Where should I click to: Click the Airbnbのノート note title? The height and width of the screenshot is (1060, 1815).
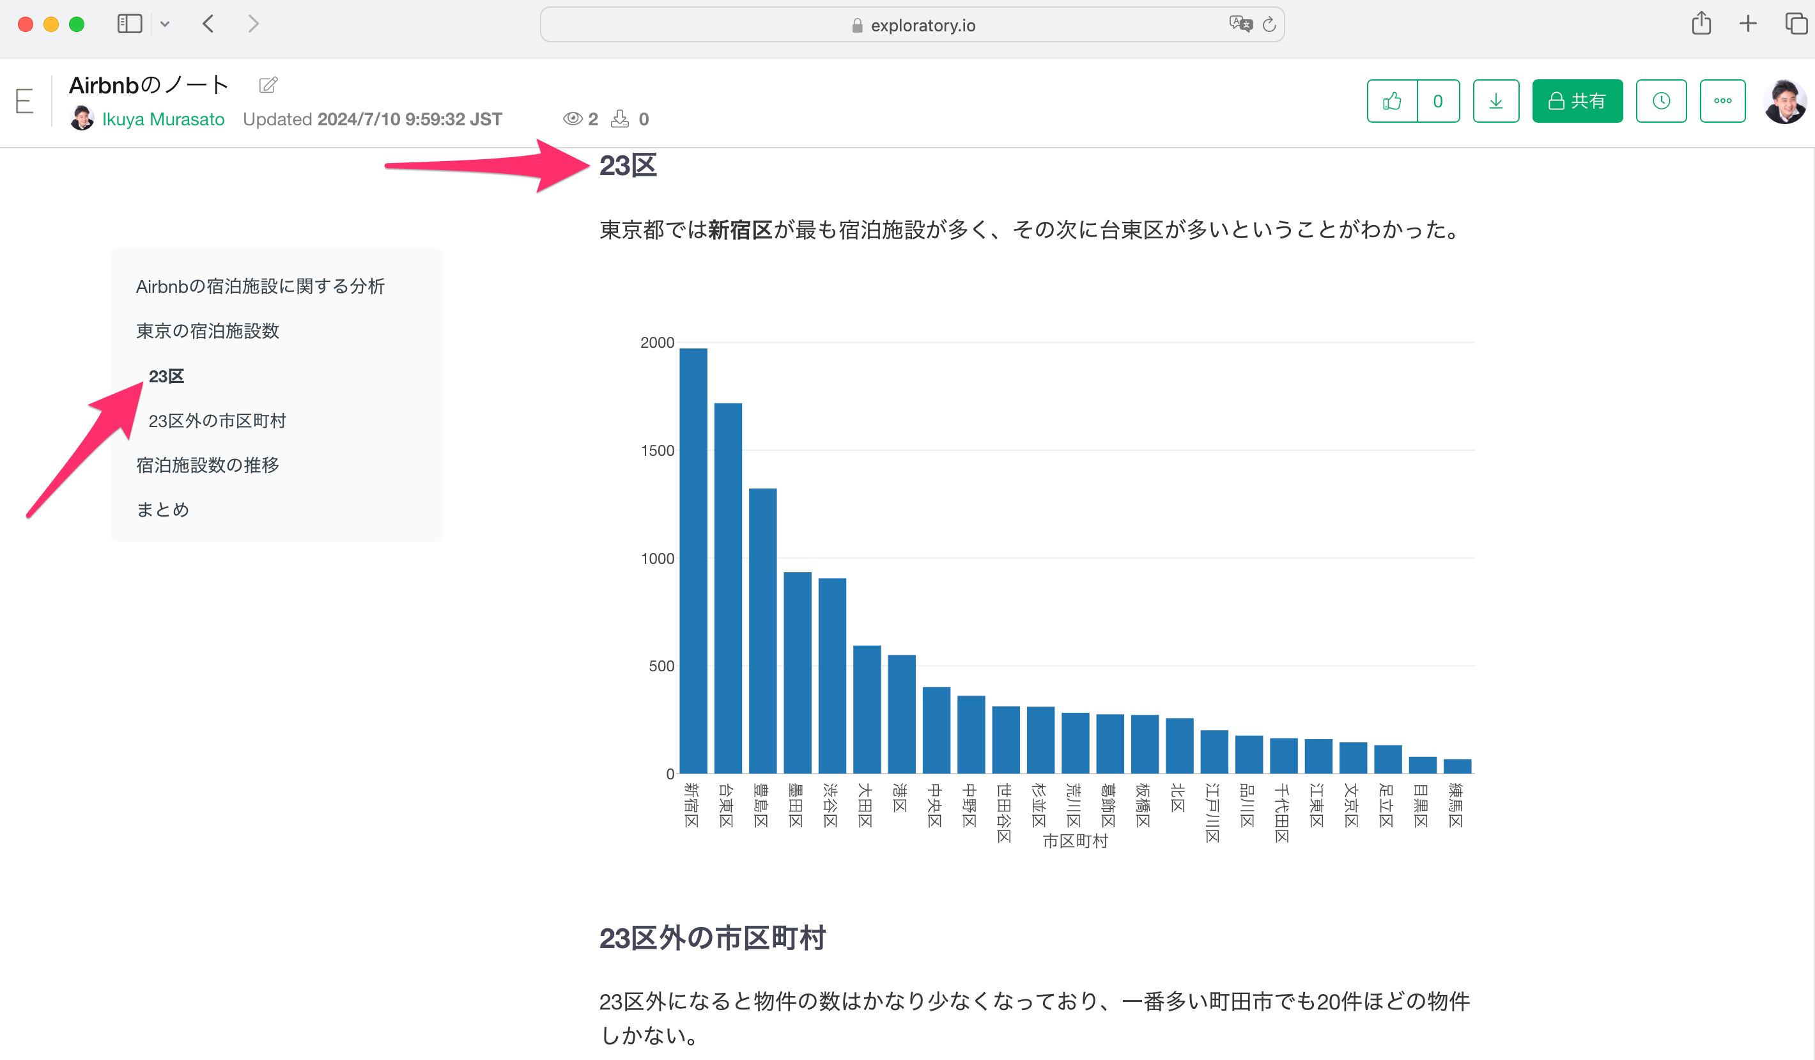point(149,85)
